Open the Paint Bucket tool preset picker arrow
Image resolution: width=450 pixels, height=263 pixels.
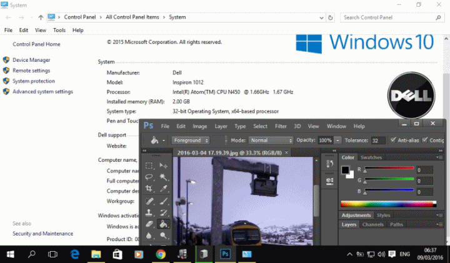click(164, 141)
